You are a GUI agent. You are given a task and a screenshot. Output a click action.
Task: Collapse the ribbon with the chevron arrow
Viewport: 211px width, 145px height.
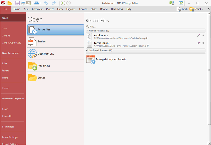click(x=208, y=9)
